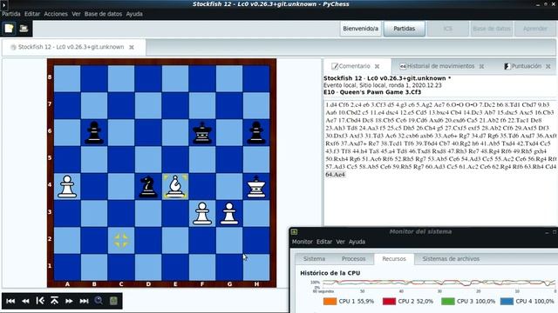Click the second toolbar icon next to new game

(x=24, y=29)
